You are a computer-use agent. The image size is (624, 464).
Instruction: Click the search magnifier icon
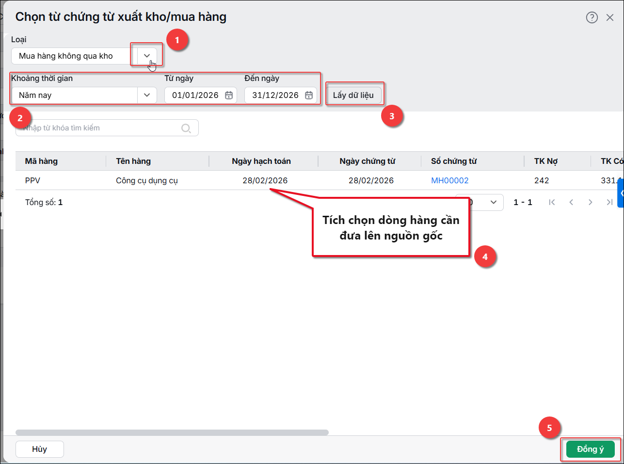(186, 128)
